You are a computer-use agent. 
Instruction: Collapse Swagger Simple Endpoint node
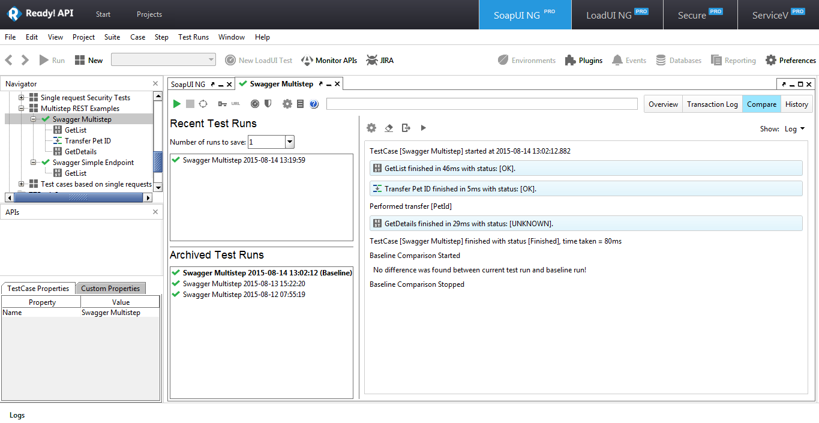tap(34, 163)
